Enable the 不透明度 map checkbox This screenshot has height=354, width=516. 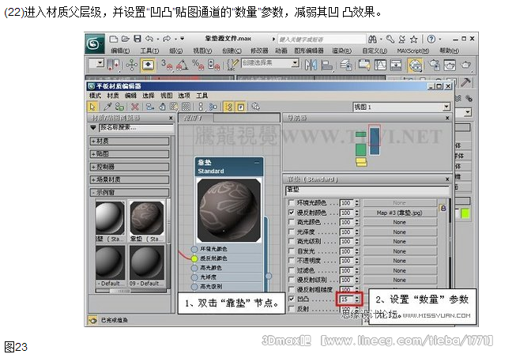(291, 261)
